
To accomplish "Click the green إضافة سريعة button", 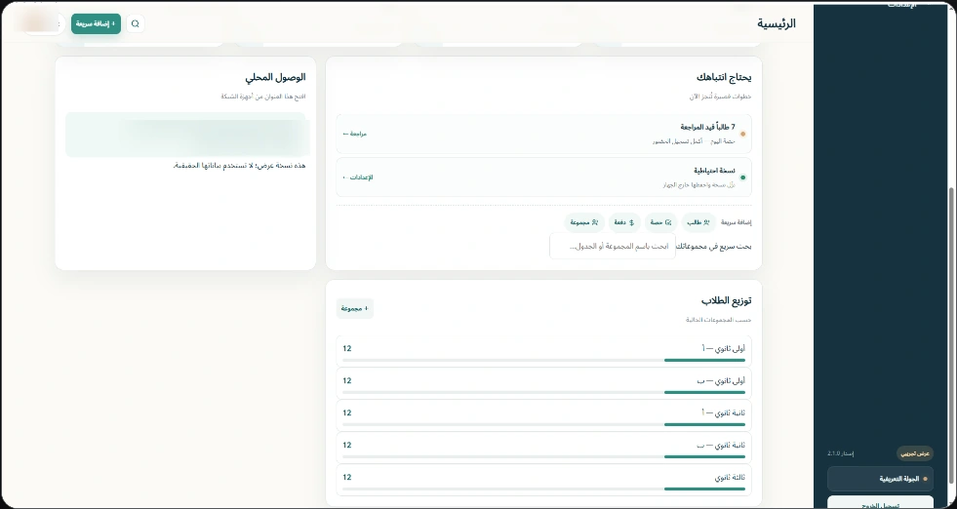I will pyautogui.click(x=96, y=23).
